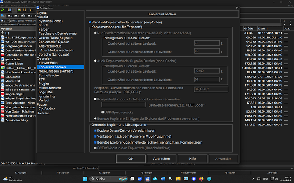Toggle Standard-Kopiermethode benutzen checkbox

[x=90, y=22]
